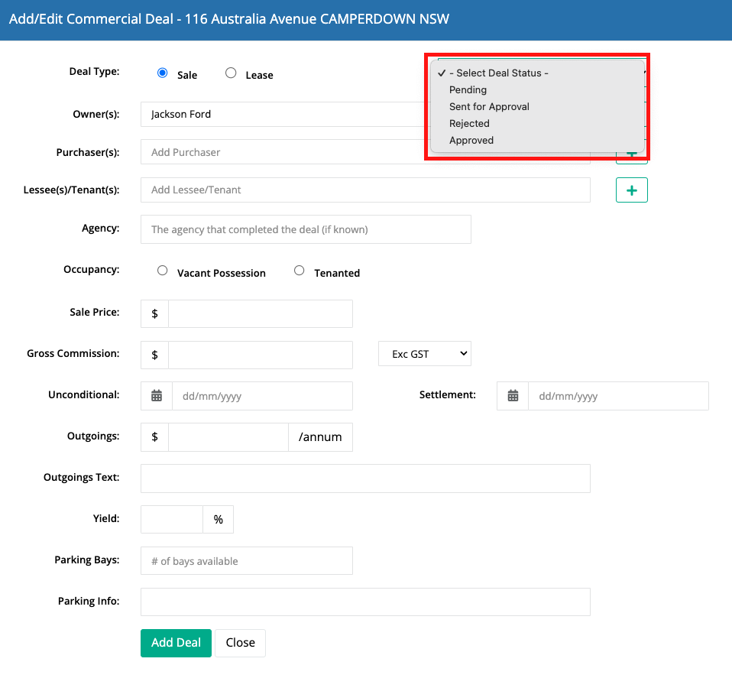Screen dimensions: 732x691
Task: Select the Sale deal type radio
Action: (163, 73)
